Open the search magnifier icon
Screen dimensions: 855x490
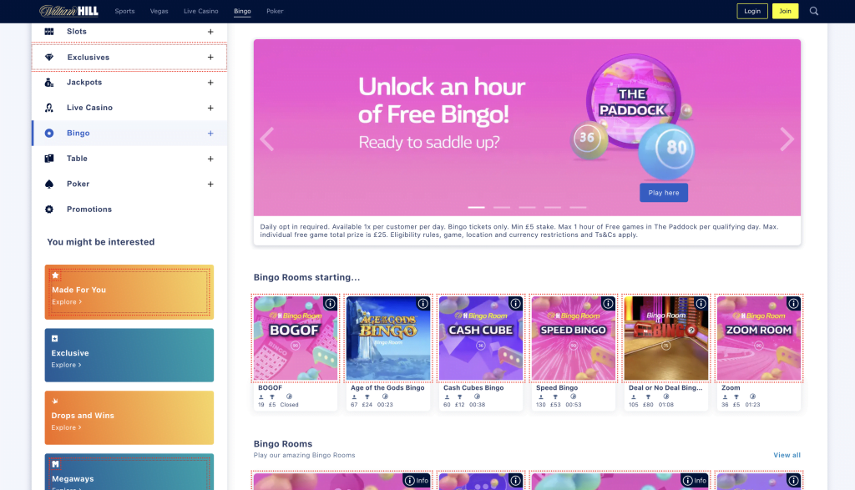(x=813, y=11)
